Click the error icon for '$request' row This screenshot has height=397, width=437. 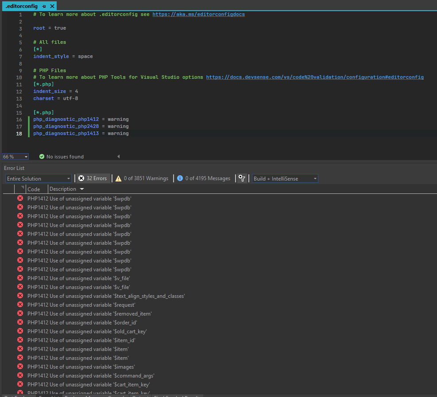[x=20, y=304]
